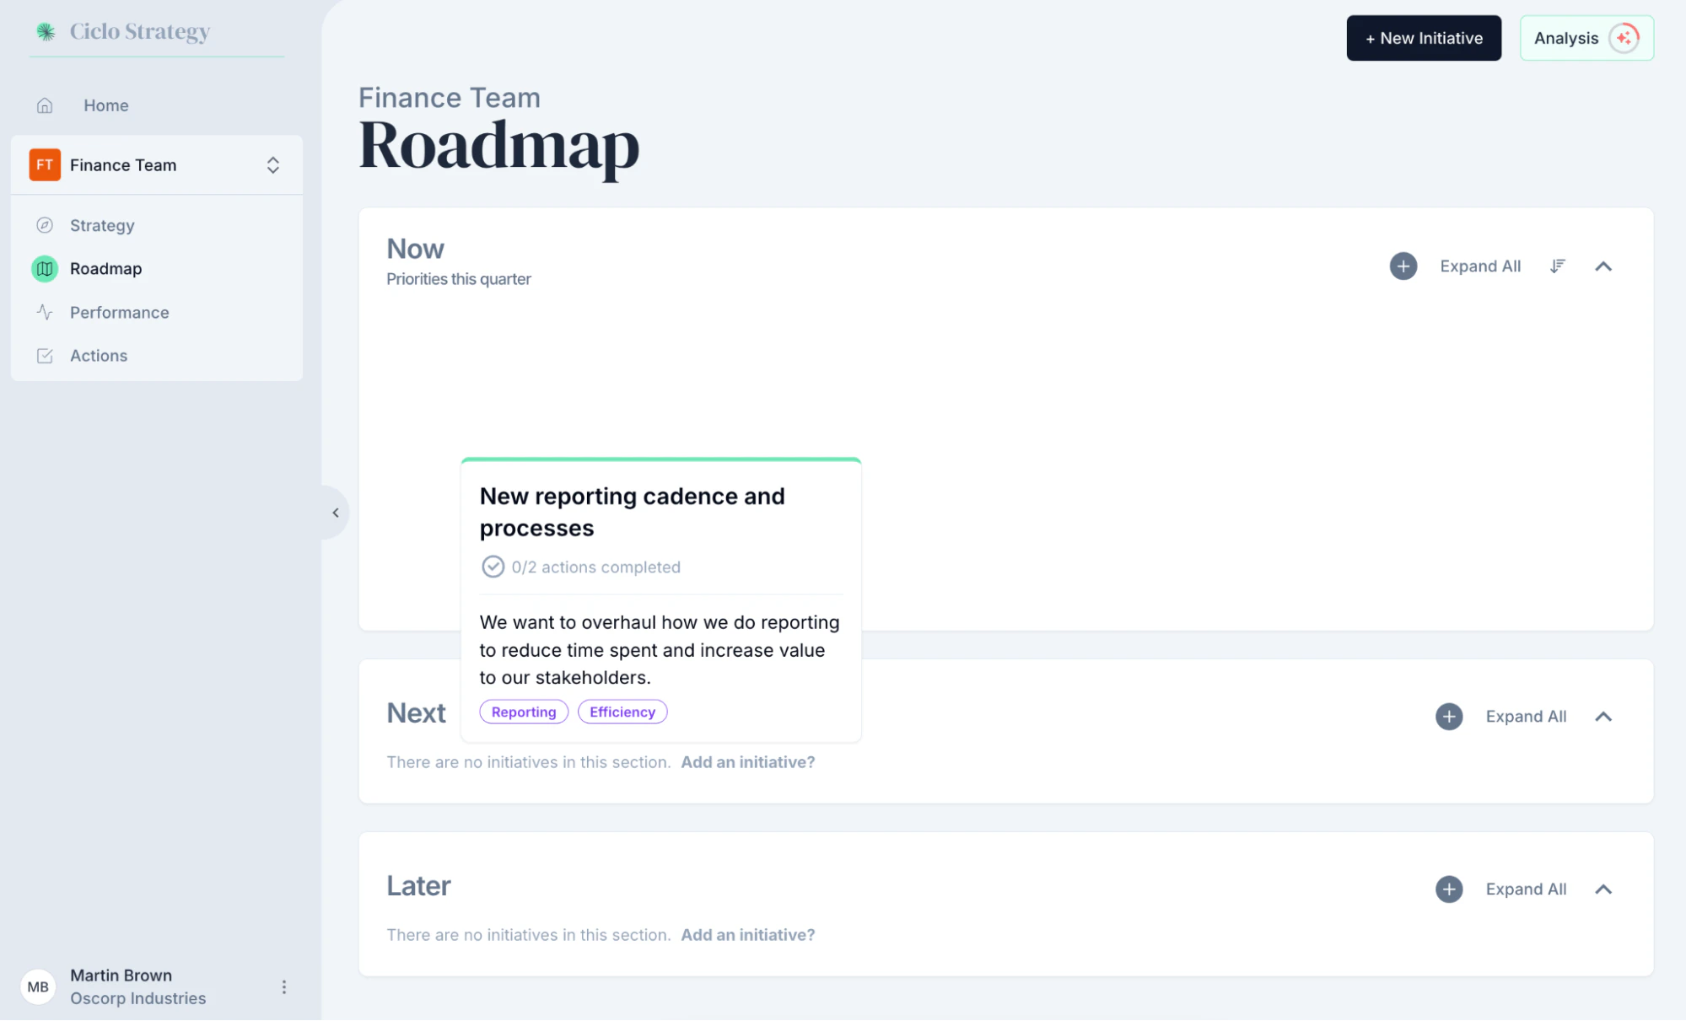Click the green Roadmap map icon
This screenshot has height=1021, width=1686.
(45, 269)
